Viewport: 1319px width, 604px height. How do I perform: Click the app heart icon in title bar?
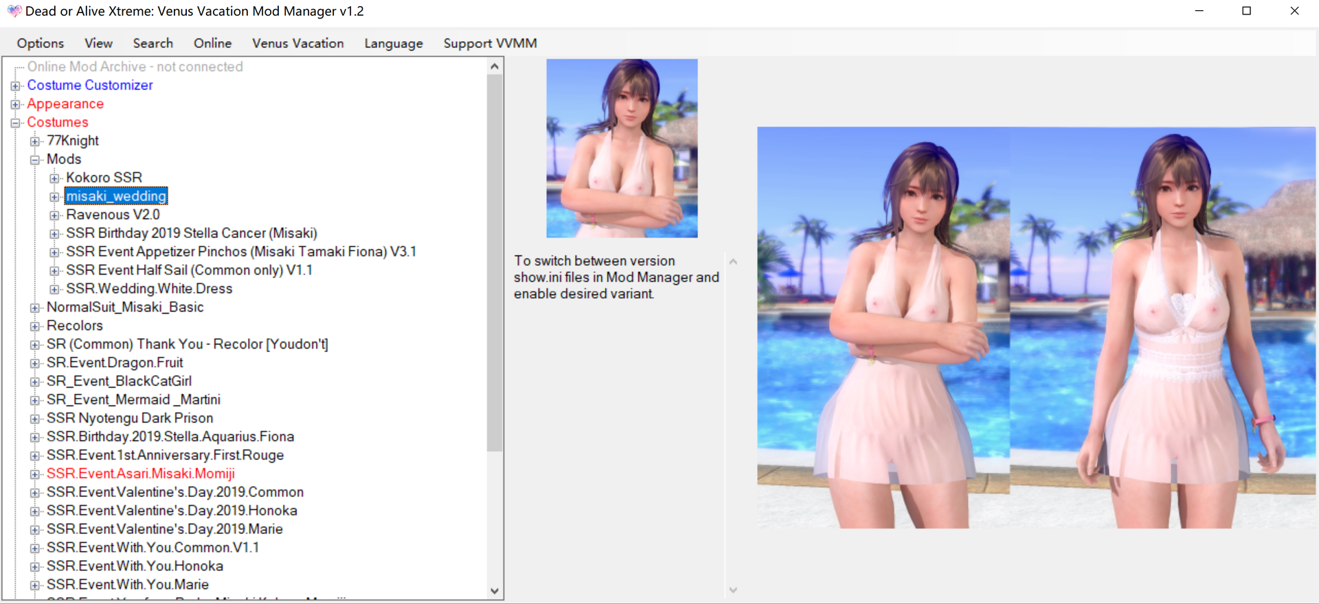pos(14,11)
